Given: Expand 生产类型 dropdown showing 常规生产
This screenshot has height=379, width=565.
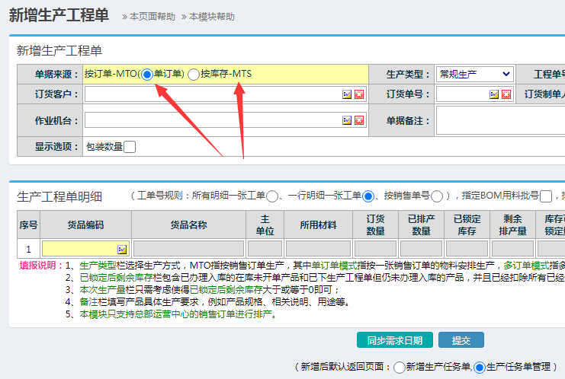Looking at the screenshot, I should pos(474,74).
